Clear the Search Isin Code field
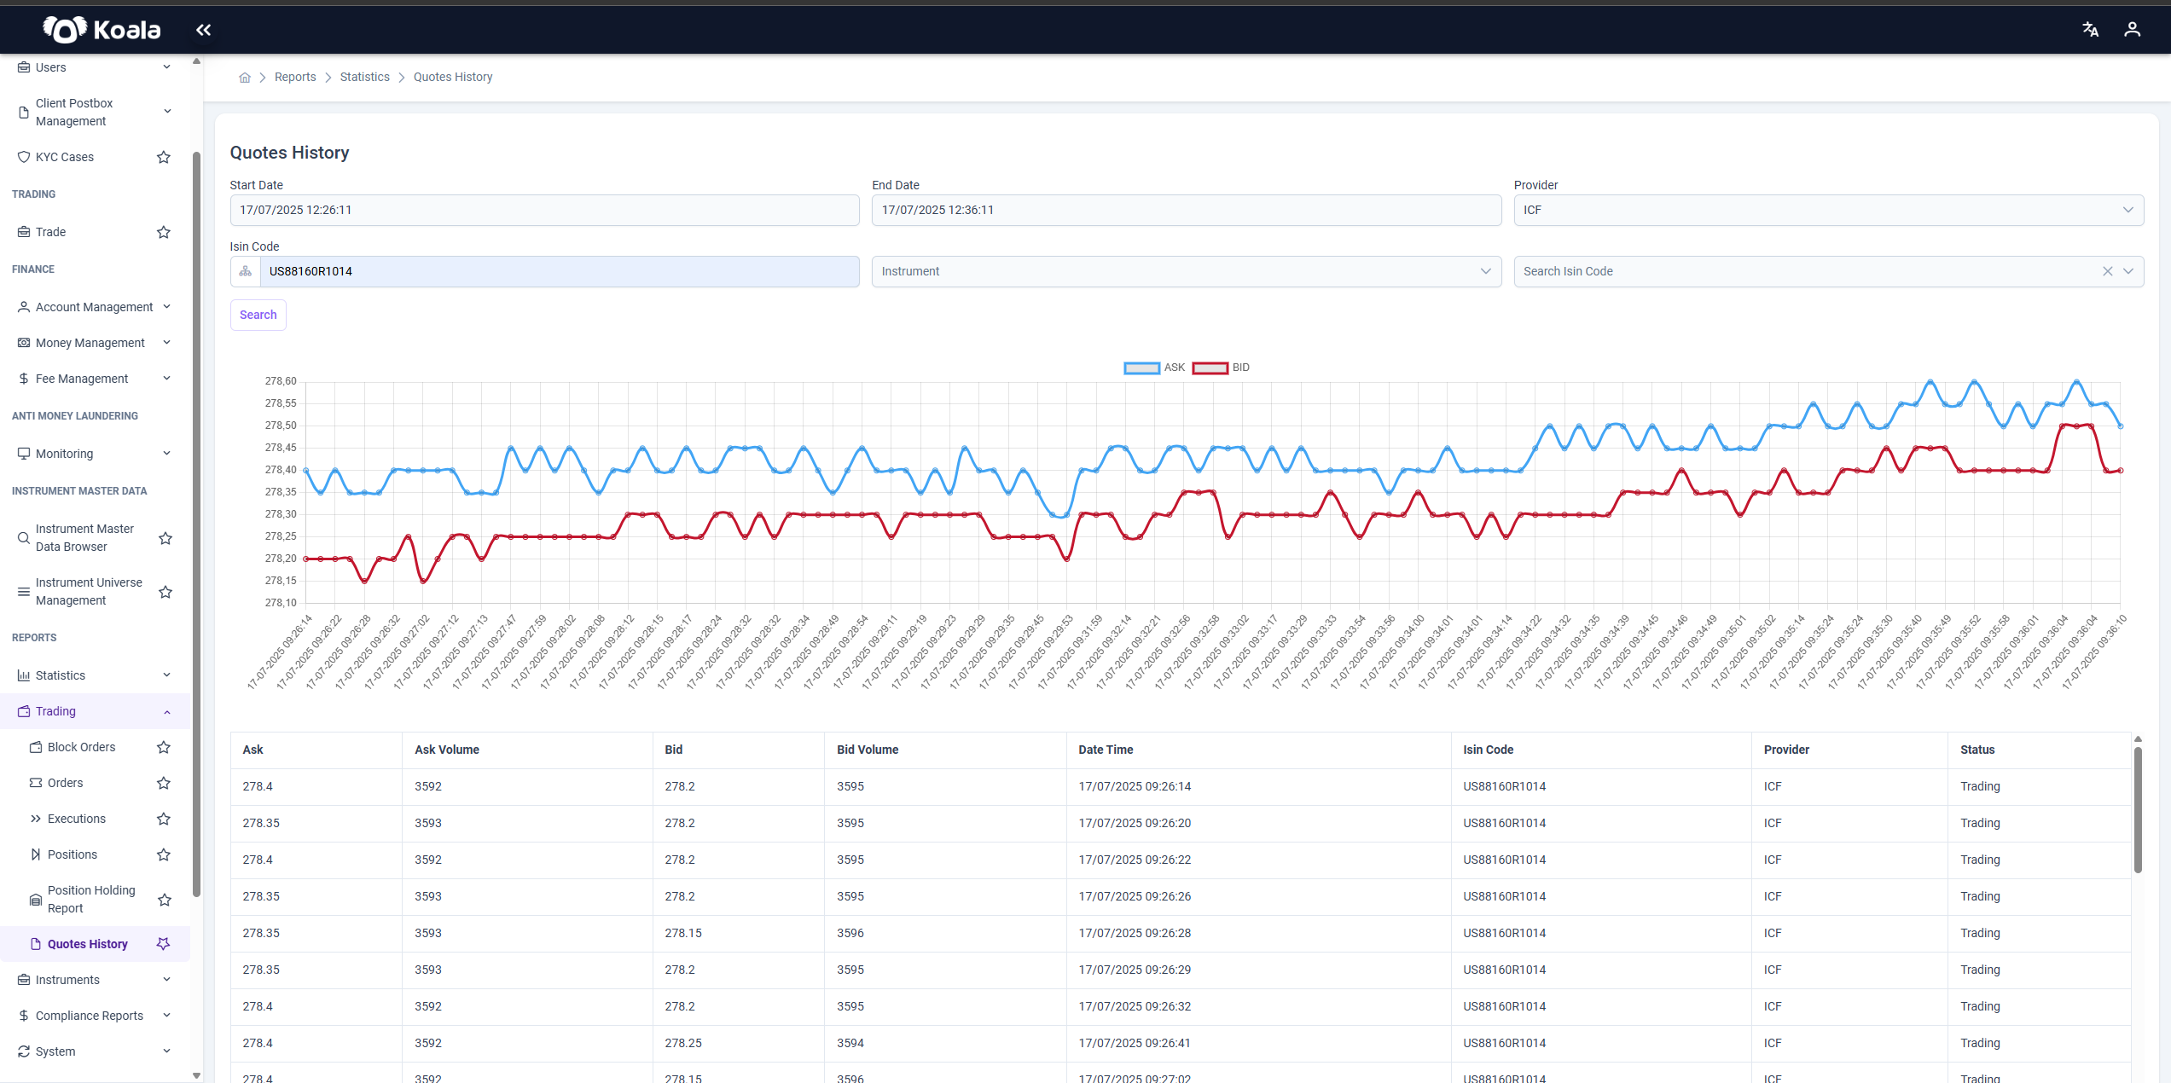The image size is (2171, 1083). coord(2107,271)
